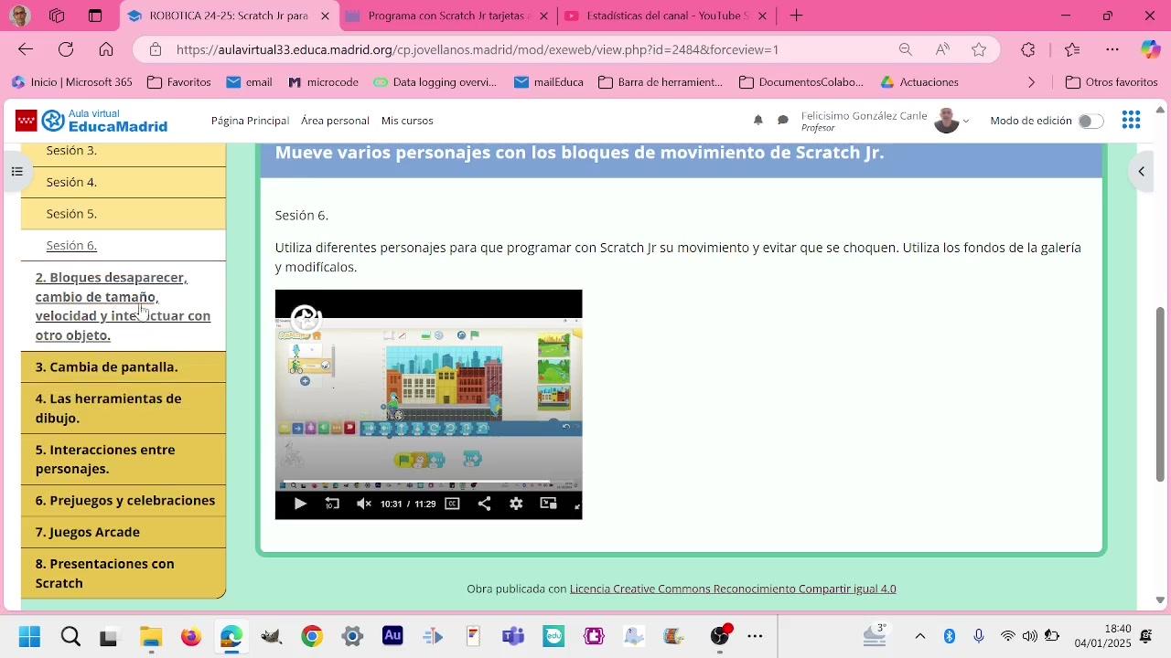Switch to Estadísticas del canal YouTube tab
This screenshot has height=658, width=1171.
(x=667, y=16)
